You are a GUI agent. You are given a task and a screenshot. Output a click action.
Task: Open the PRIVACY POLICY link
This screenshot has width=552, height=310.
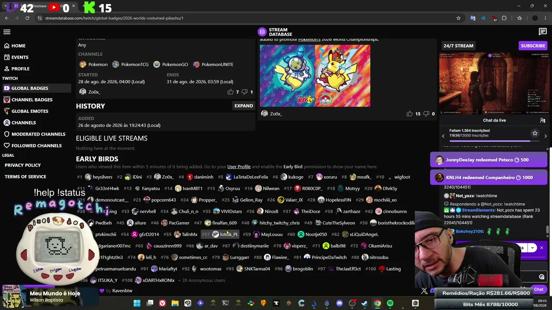click(x=23, y=165)
